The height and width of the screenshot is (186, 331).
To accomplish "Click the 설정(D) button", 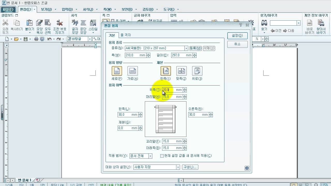I will [237, 36].
